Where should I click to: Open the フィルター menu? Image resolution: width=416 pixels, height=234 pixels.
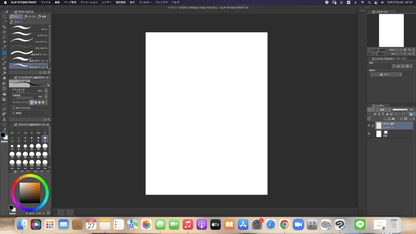point(145,3)
